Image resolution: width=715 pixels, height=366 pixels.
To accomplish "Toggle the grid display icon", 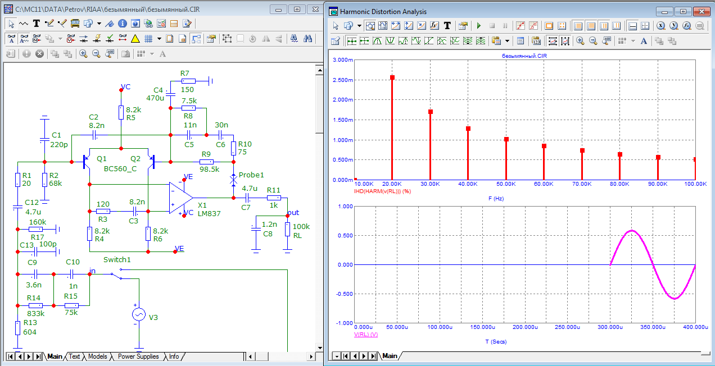I will pyautogui.click(x=148, y=39).
